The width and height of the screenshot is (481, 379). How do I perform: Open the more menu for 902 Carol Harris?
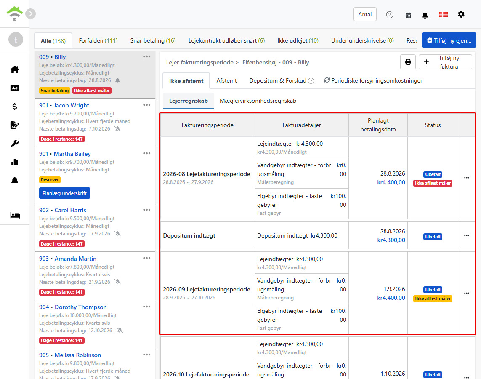coord(146,210)
